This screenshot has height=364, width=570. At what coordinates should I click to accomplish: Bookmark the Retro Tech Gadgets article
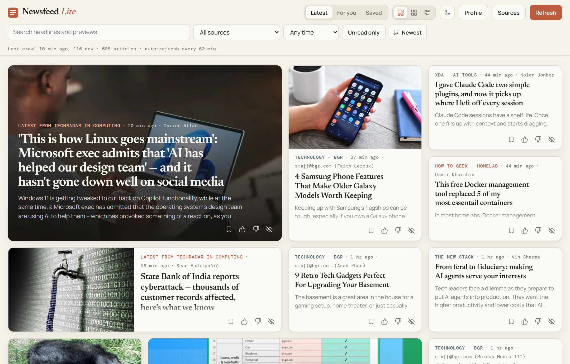coord(371,322)
